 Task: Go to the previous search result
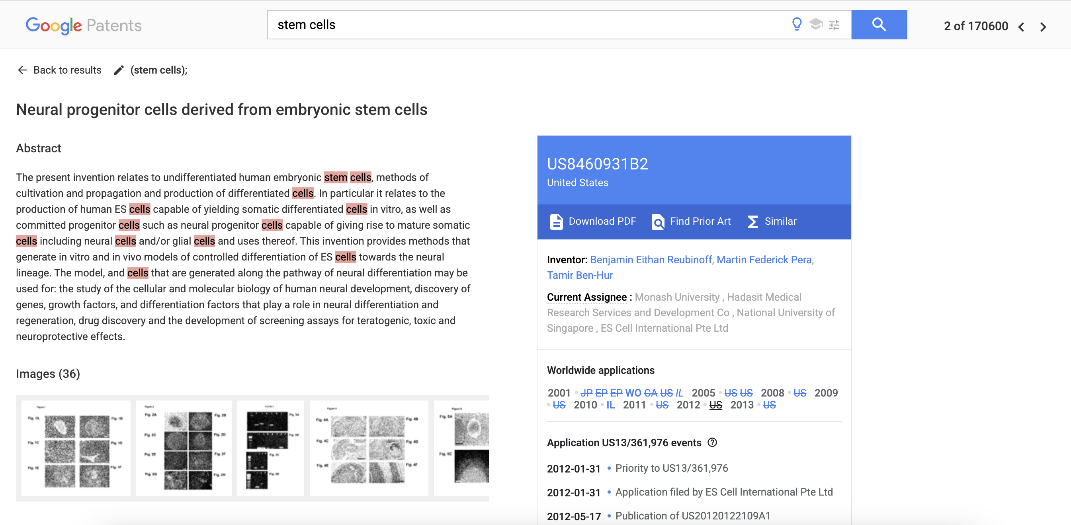point(1022,27)
